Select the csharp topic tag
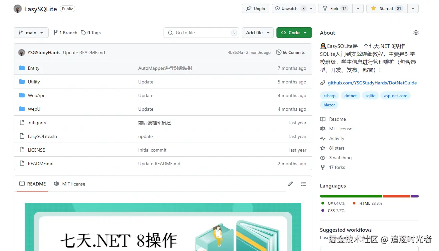439x251 pixels. tap(329, 96)
